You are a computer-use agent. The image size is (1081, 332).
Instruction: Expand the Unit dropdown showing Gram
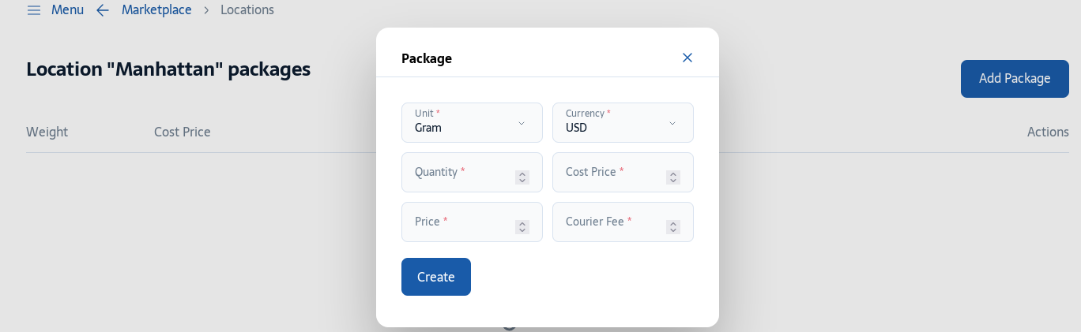tap(472, 122)
